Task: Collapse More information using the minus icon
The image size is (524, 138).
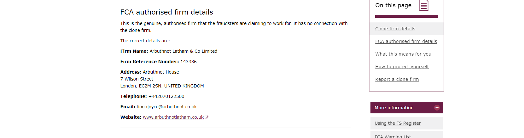Action: coord(437,108)
